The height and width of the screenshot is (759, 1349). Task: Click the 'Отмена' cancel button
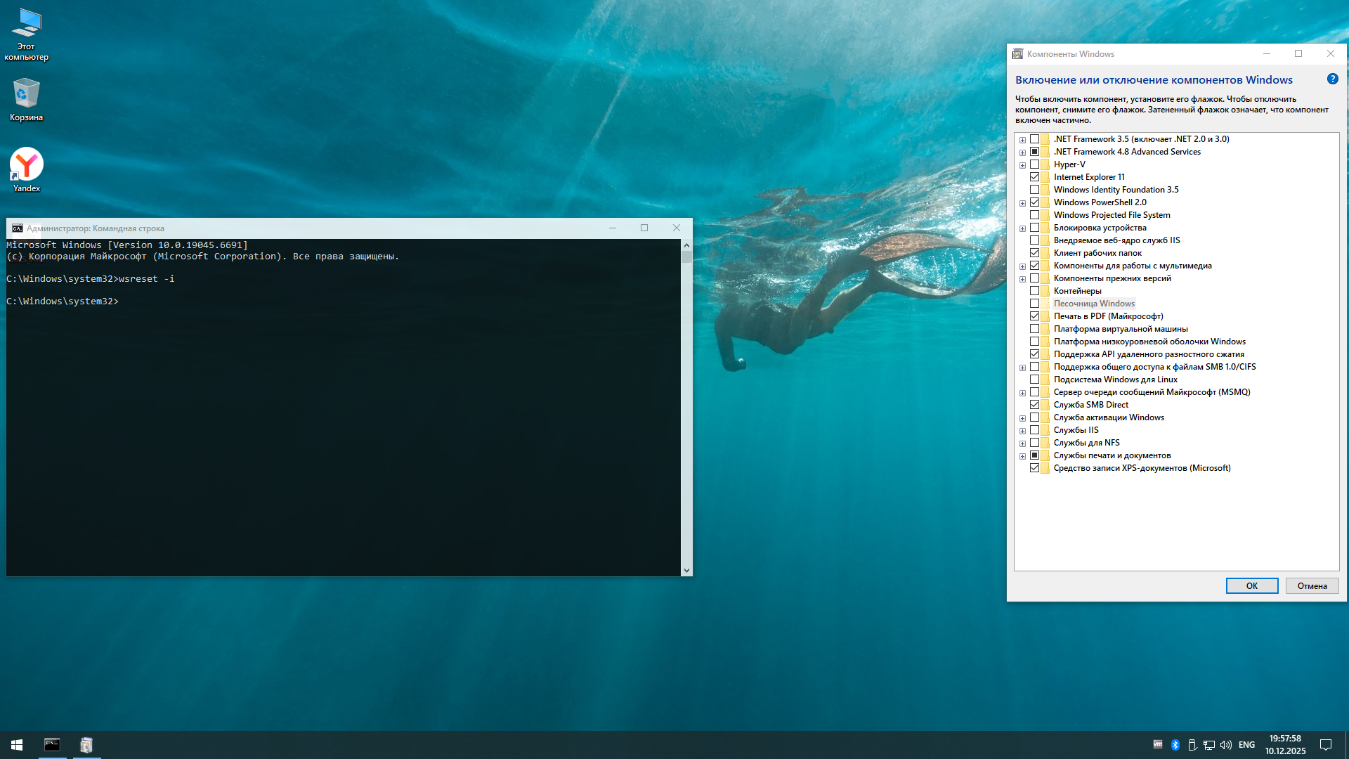pyautogui.click(x=1311, y=585)
